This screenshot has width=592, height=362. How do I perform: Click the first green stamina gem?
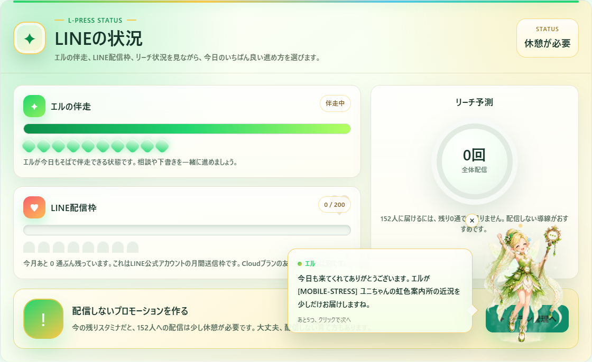pos(29,146)
